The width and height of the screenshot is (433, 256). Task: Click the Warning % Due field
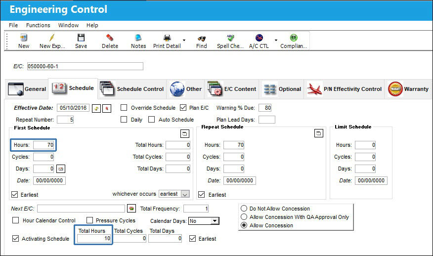(x=265, y=108)
